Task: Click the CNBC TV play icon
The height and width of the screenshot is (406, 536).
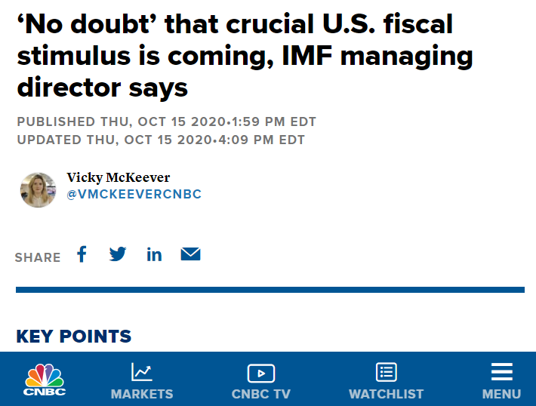Action: coord(260,373)
